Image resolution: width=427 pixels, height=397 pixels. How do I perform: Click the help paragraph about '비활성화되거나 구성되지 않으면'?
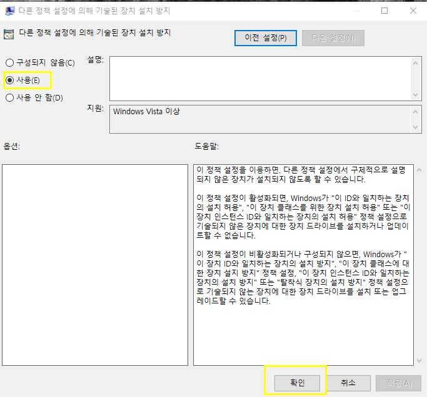(303, 277)
